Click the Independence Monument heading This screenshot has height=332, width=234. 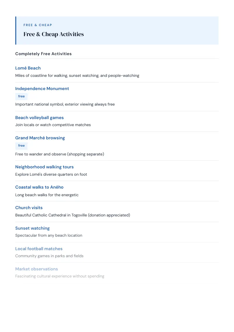tap(42, 89)
